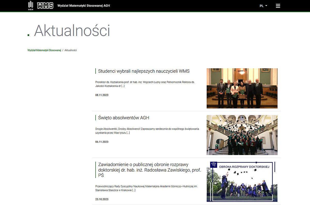Select the Aktualności breadcrumb item
Viewport: 310px width, 206px height.
(x=71, y=50)
